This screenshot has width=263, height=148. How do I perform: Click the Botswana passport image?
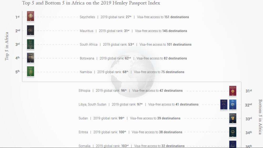pyautogui.click(x=31, y=58)
